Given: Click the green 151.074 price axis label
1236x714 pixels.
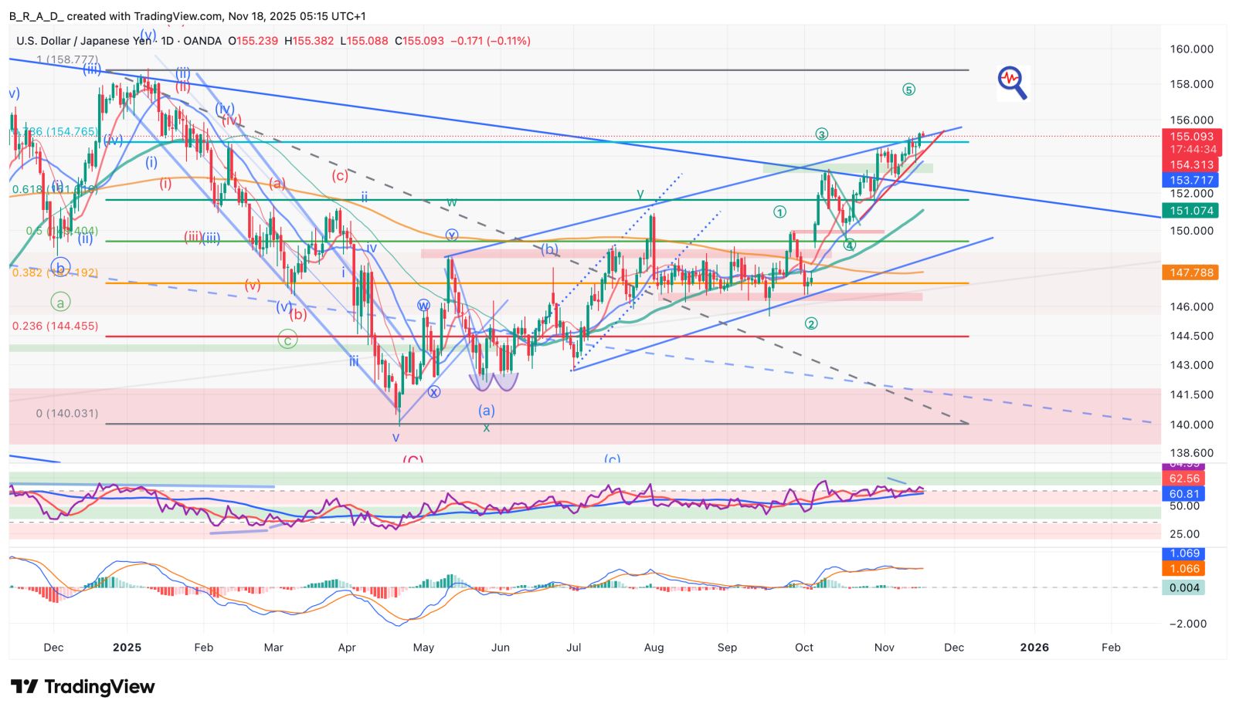Looking at the screenshot, I should (x=1190, y=211).
